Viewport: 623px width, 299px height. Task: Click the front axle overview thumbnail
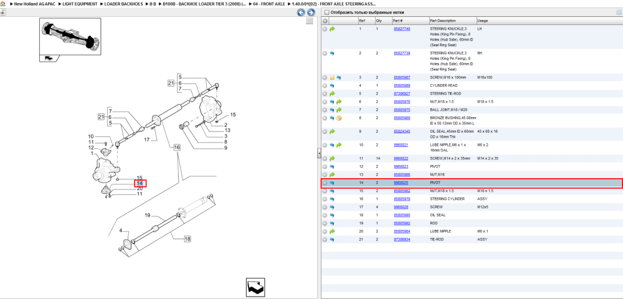point(70,36)
